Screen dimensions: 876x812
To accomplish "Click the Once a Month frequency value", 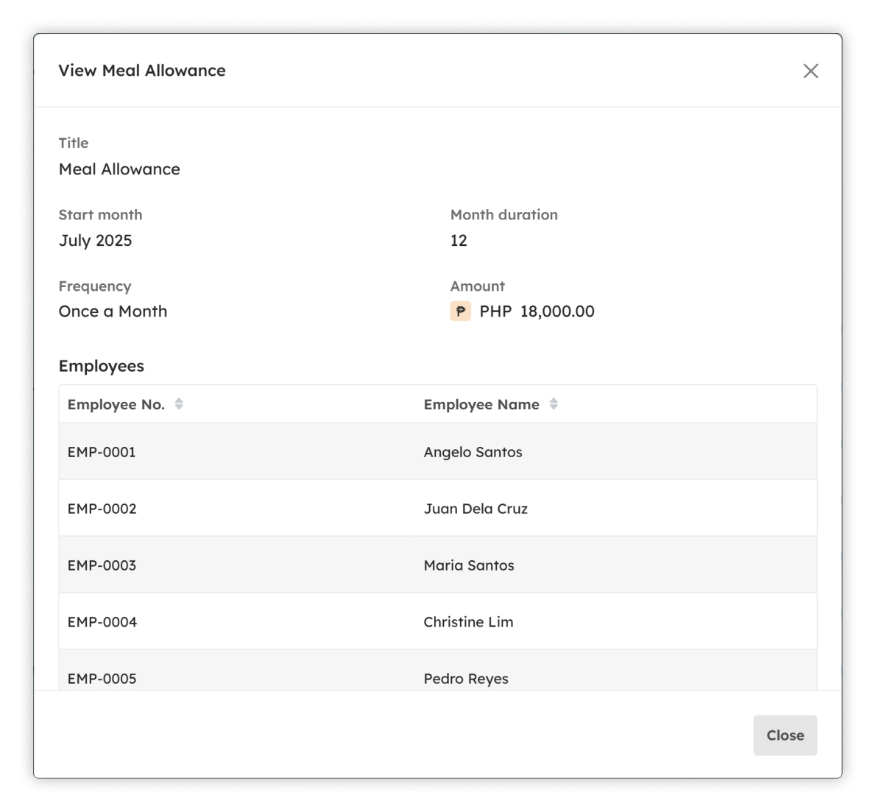I will (113, 311).
